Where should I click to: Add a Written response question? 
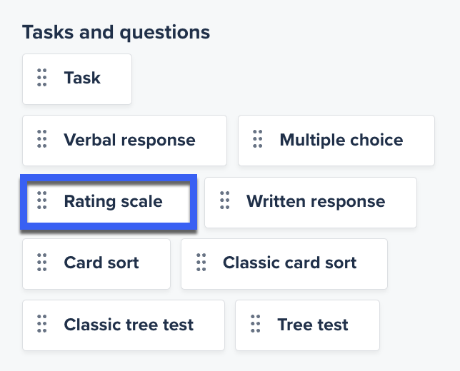coord(315,202)
